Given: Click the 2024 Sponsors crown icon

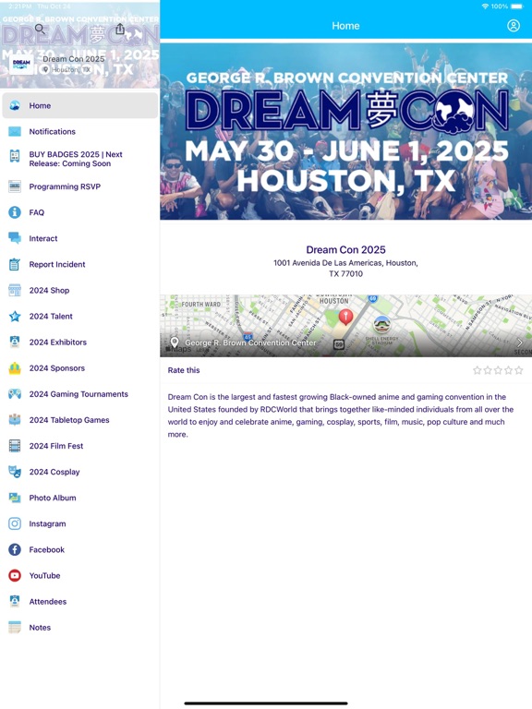Looking at the screenshot, I should pos(15,368).
